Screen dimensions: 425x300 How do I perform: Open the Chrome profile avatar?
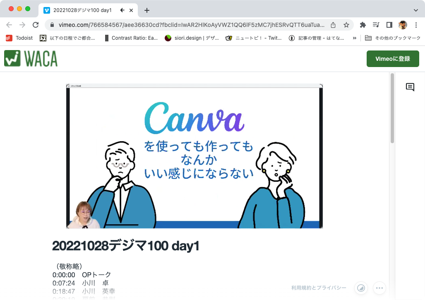point(403,25)
